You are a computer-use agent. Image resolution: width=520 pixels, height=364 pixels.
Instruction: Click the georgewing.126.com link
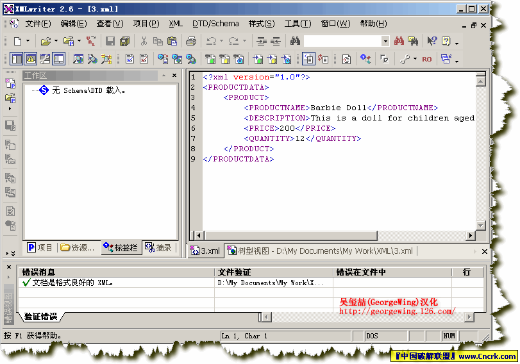coord(396,311)
